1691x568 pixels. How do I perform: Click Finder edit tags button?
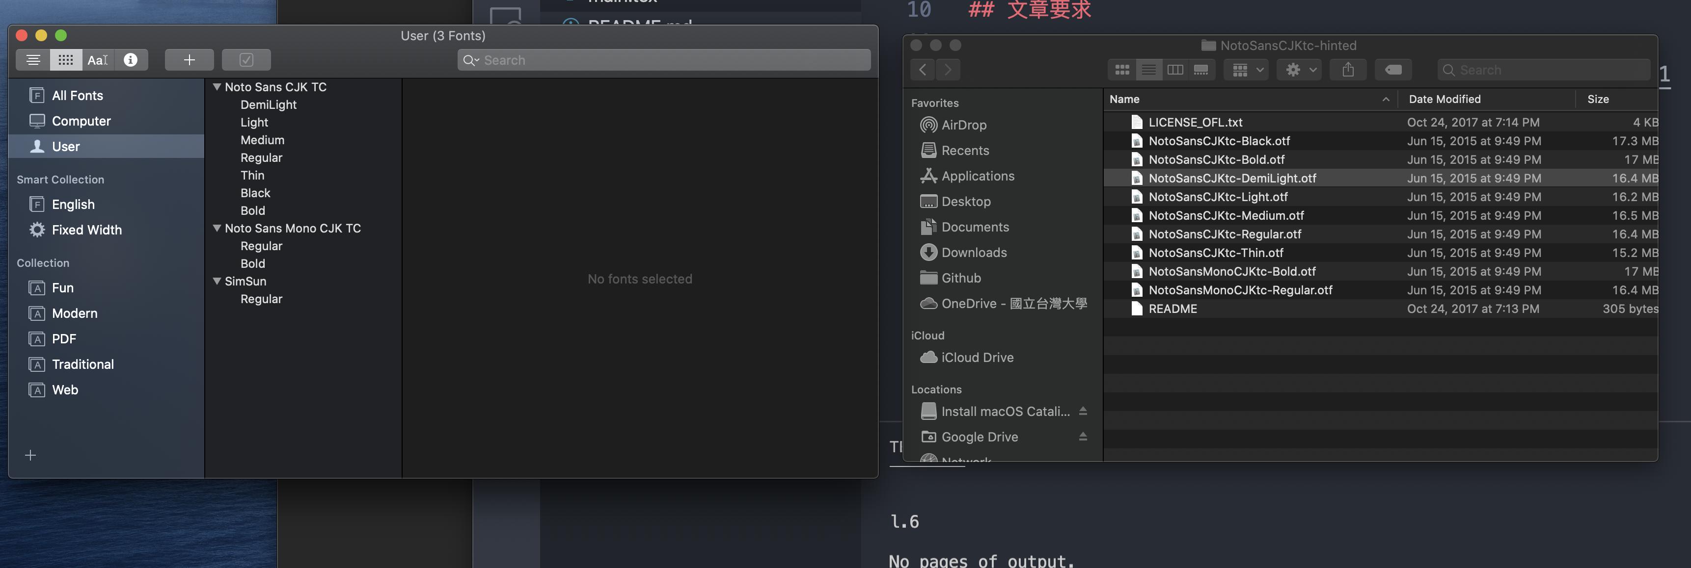[1392, 70]
